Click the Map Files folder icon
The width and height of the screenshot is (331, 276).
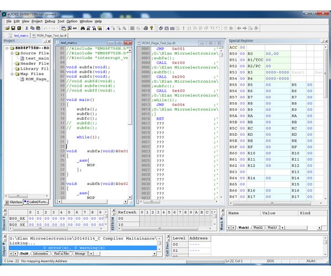pos(17,73)
